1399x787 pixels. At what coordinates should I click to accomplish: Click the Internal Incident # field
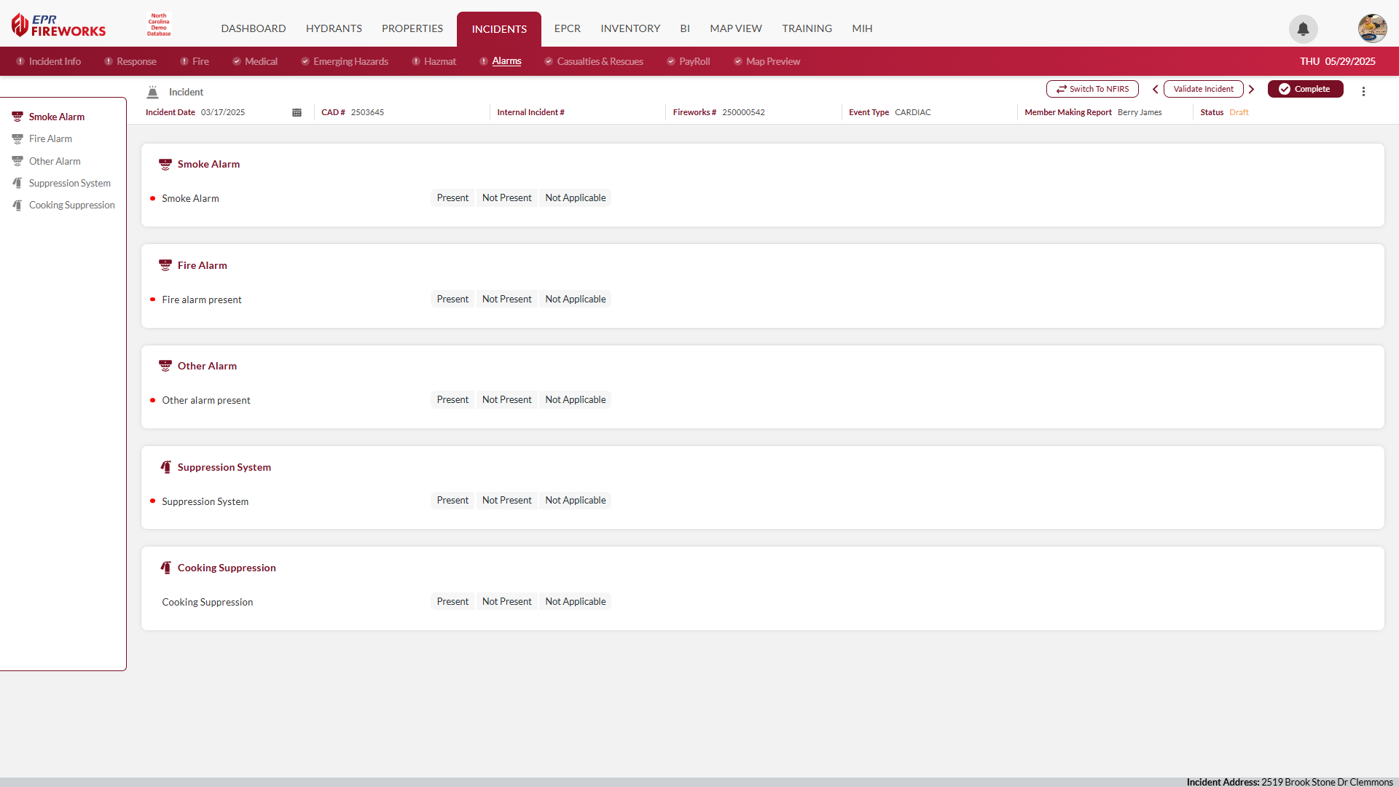(x=612, y=112)
